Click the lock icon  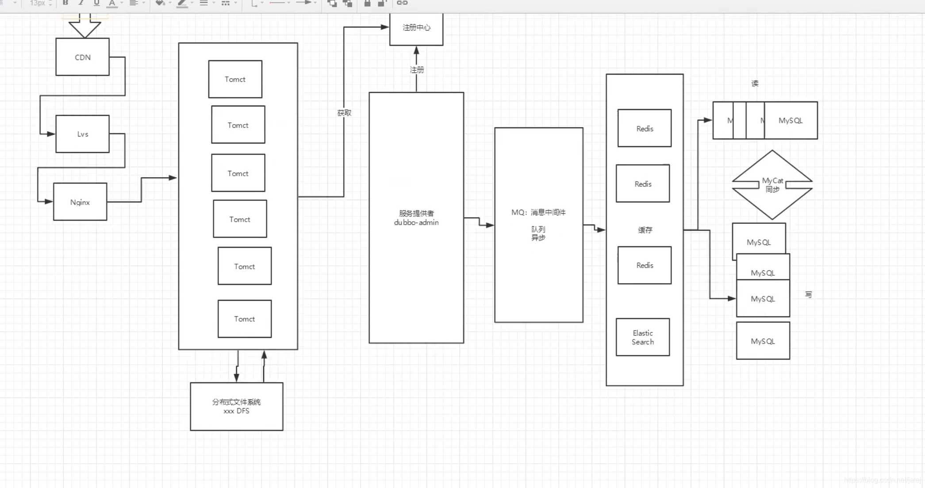tap(367, 3)
